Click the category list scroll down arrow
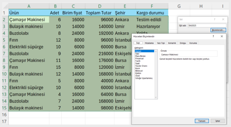The image size is (231, 127). click(156, 97)
